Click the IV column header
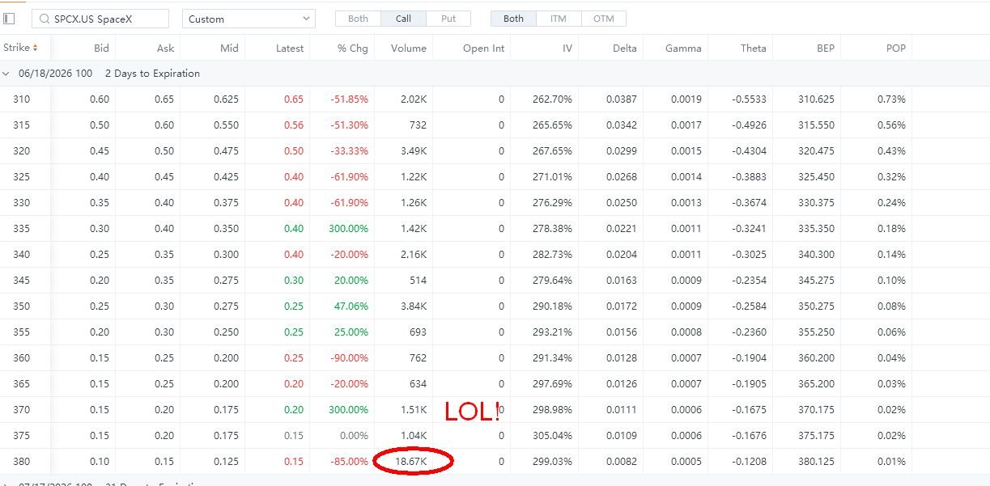Viewport: 990px width, 486px height. pos(567,48)
